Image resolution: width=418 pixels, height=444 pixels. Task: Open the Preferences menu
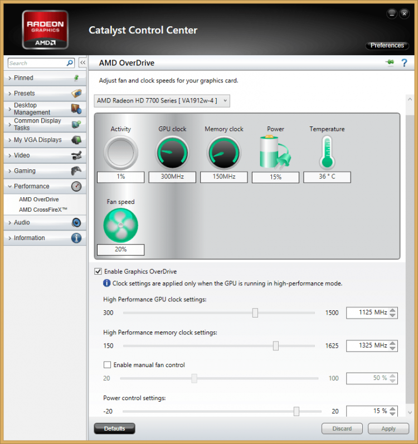(x=387, y=45)
